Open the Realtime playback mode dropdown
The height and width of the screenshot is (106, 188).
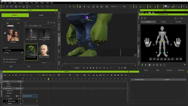pos(77,68)
